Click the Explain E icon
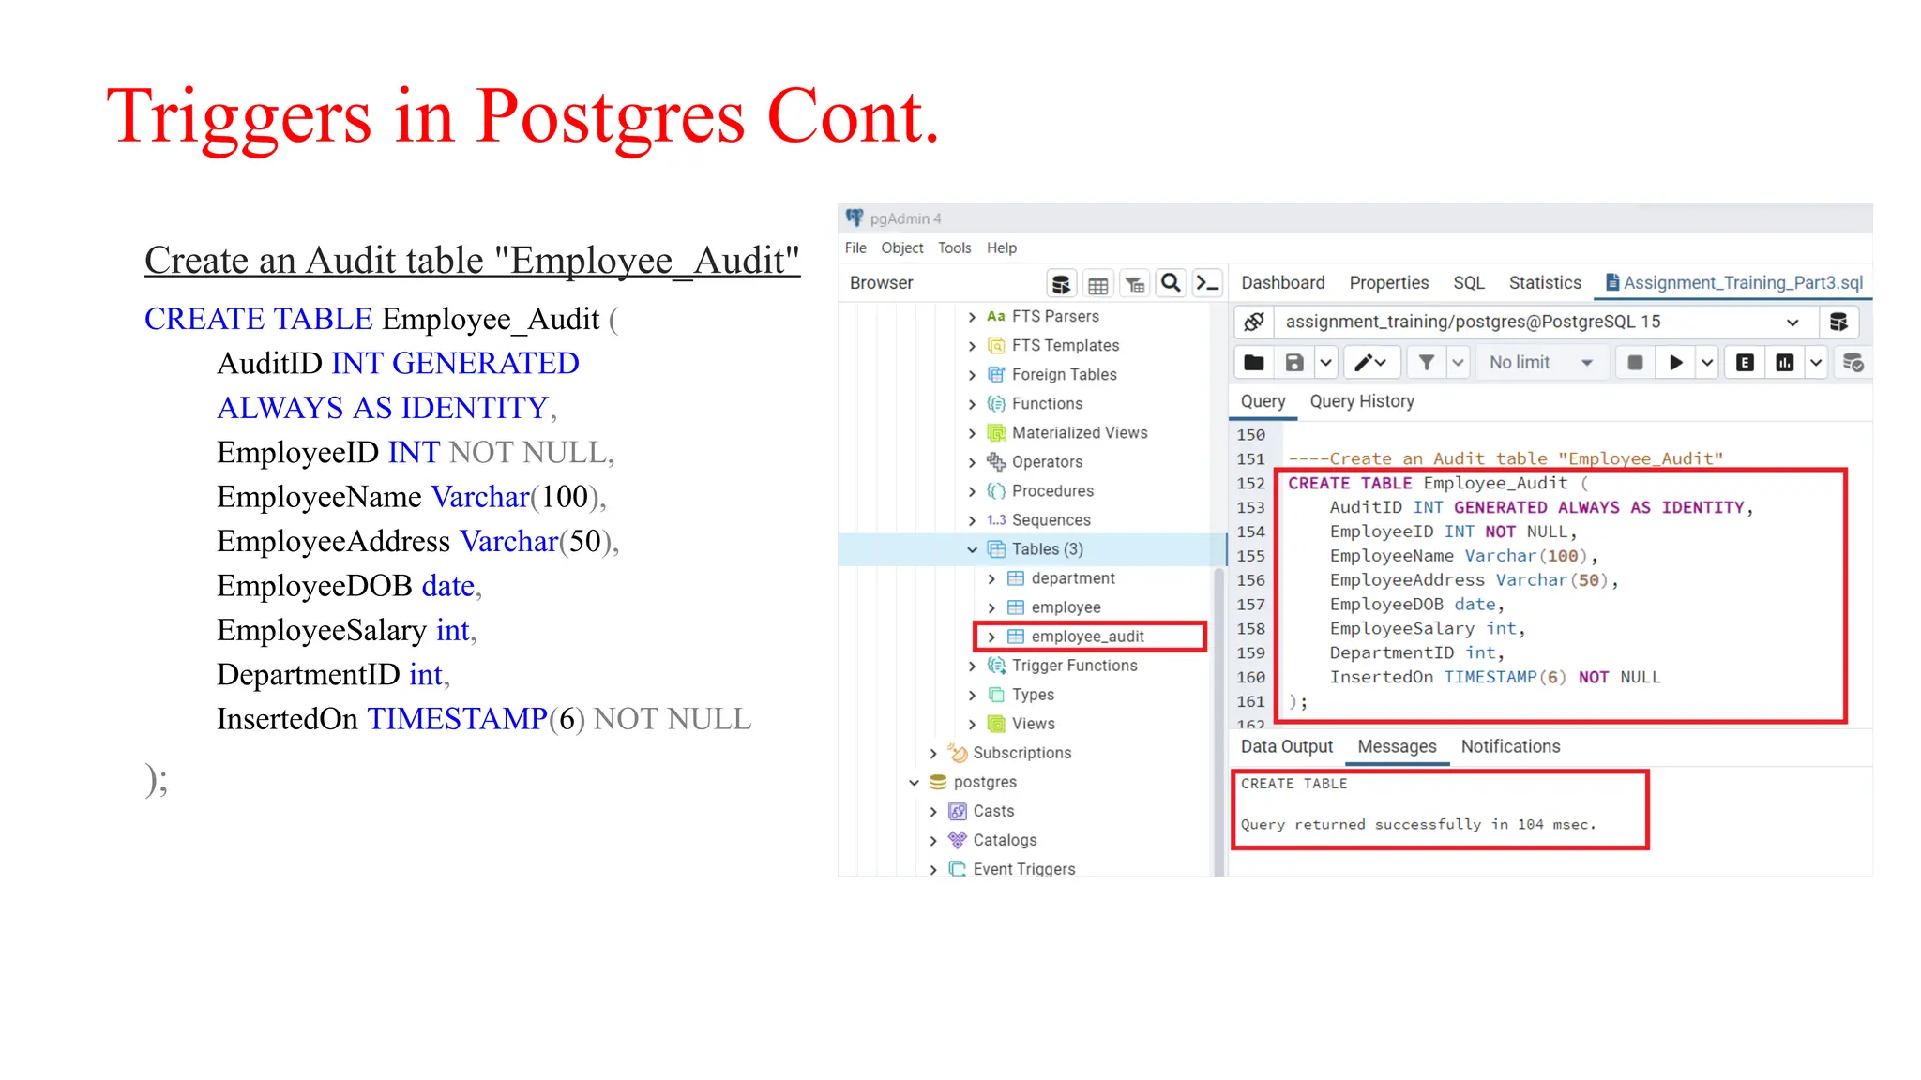Image resolution: width=1921 pixels, height=1080 pixels. (x=1745, y=363)
